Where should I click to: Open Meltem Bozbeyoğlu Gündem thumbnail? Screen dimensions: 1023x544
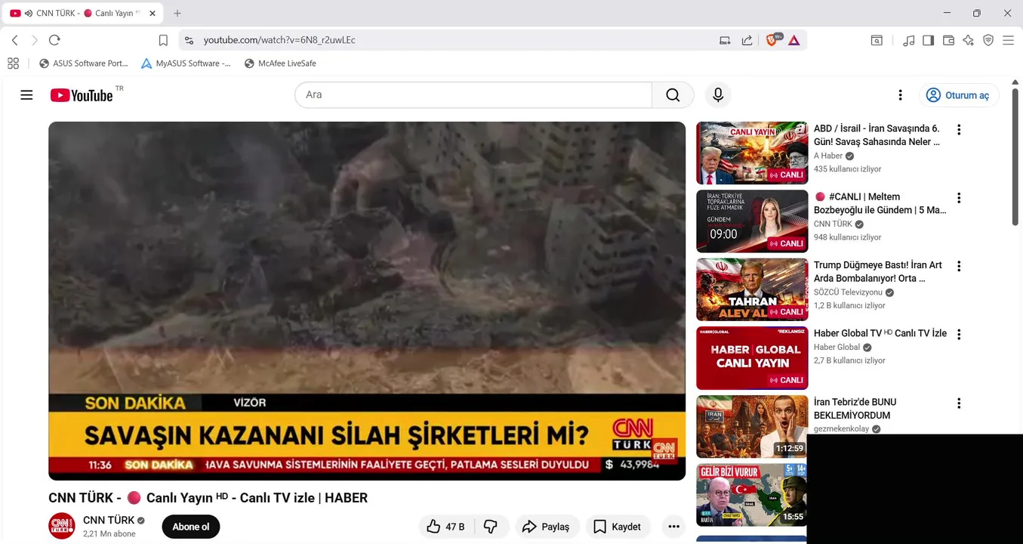pos(752,221)
